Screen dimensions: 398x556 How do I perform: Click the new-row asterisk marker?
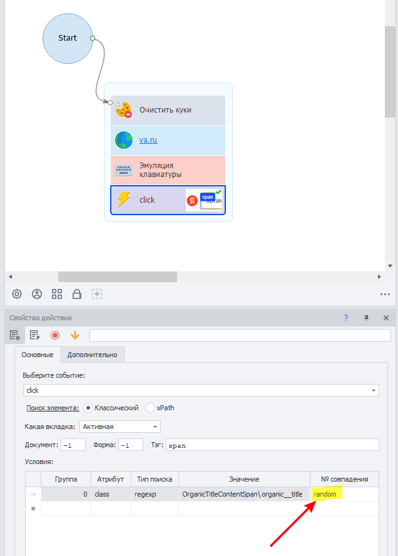(33, 508)
